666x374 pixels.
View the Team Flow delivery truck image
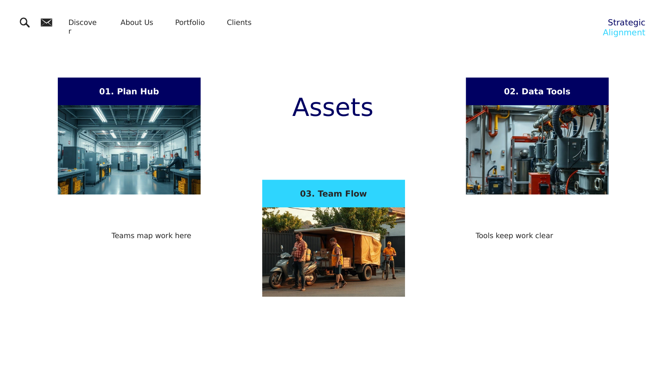point(333,252)
